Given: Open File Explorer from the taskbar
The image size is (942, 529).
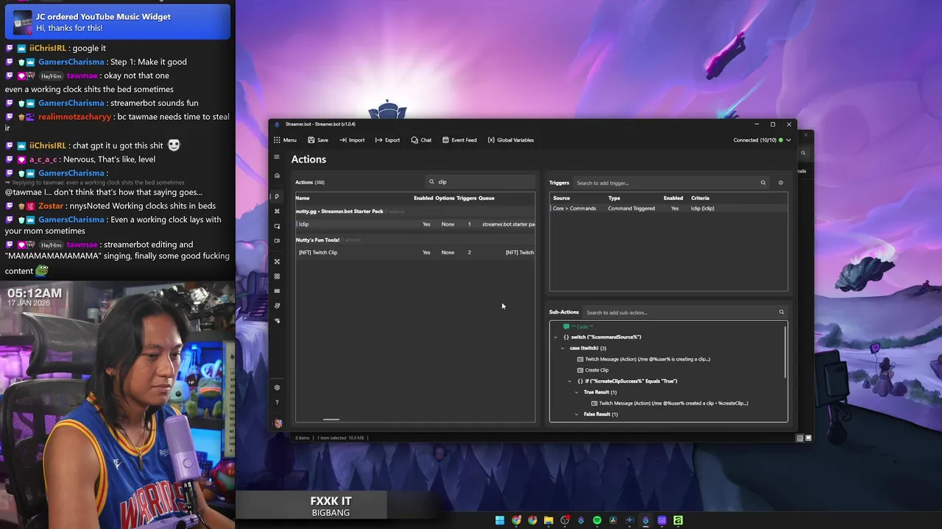Looking at the screenshot, I should pos(548,520).
